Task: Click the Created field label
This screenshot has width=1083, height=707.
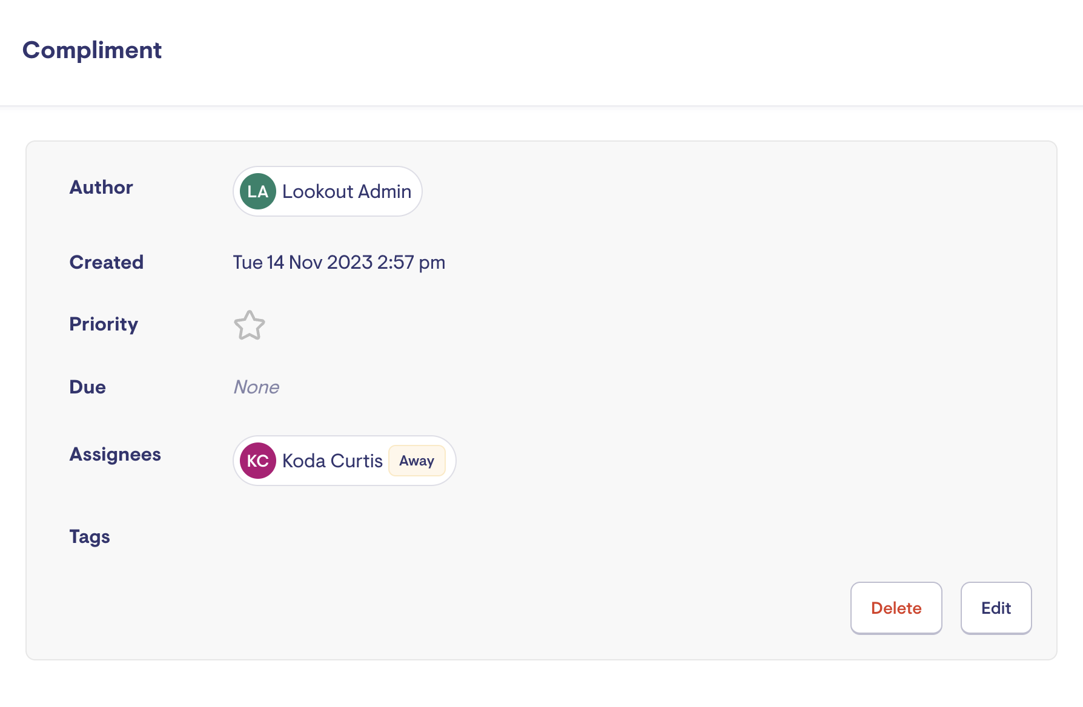Action: pos(107,262)
